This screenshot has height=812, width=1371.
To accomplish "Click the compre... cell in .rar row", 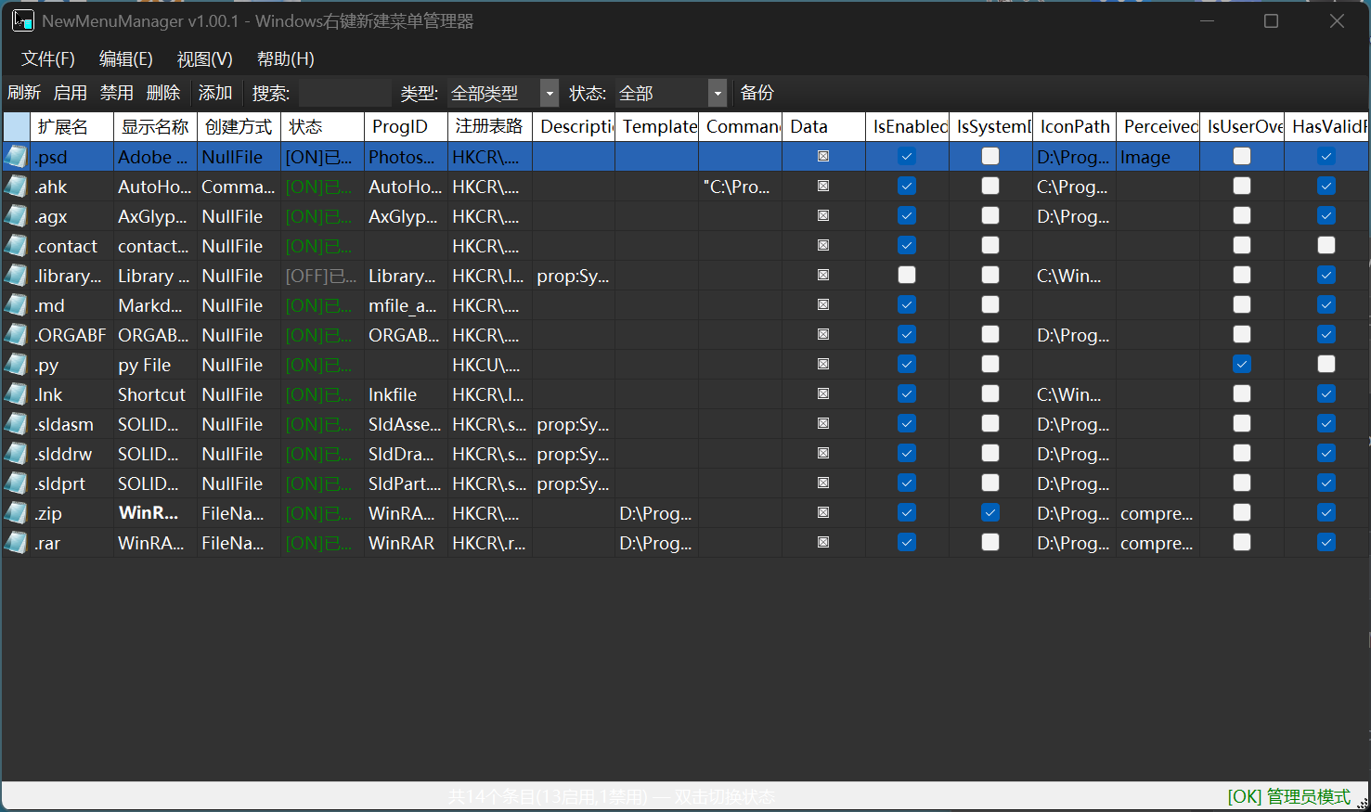I will [1158, 543].
